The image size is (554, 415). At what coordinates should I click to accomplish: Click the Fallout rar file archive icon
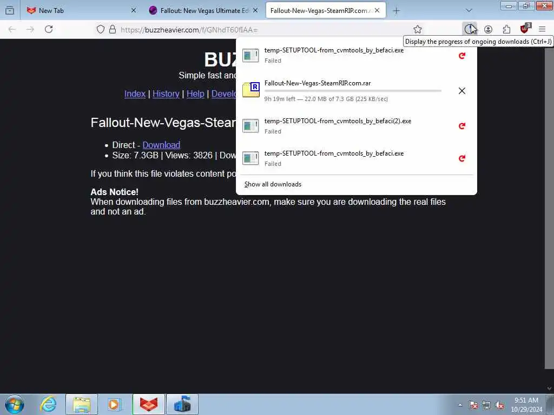[x=251, y=90]
